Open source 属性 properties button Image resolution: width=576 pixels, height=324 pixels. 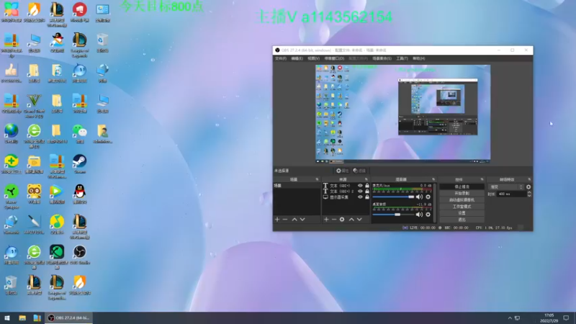coord(342,171)
